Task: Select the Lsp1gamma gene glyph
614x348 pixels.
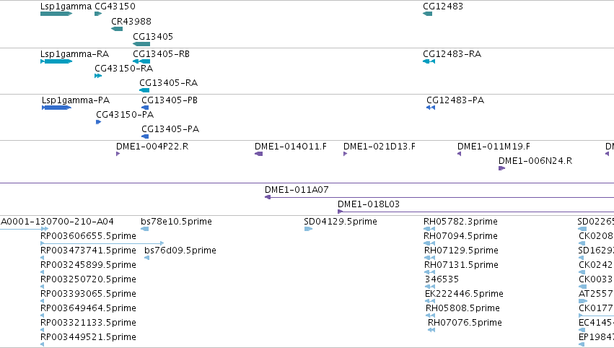Action: 56,14
